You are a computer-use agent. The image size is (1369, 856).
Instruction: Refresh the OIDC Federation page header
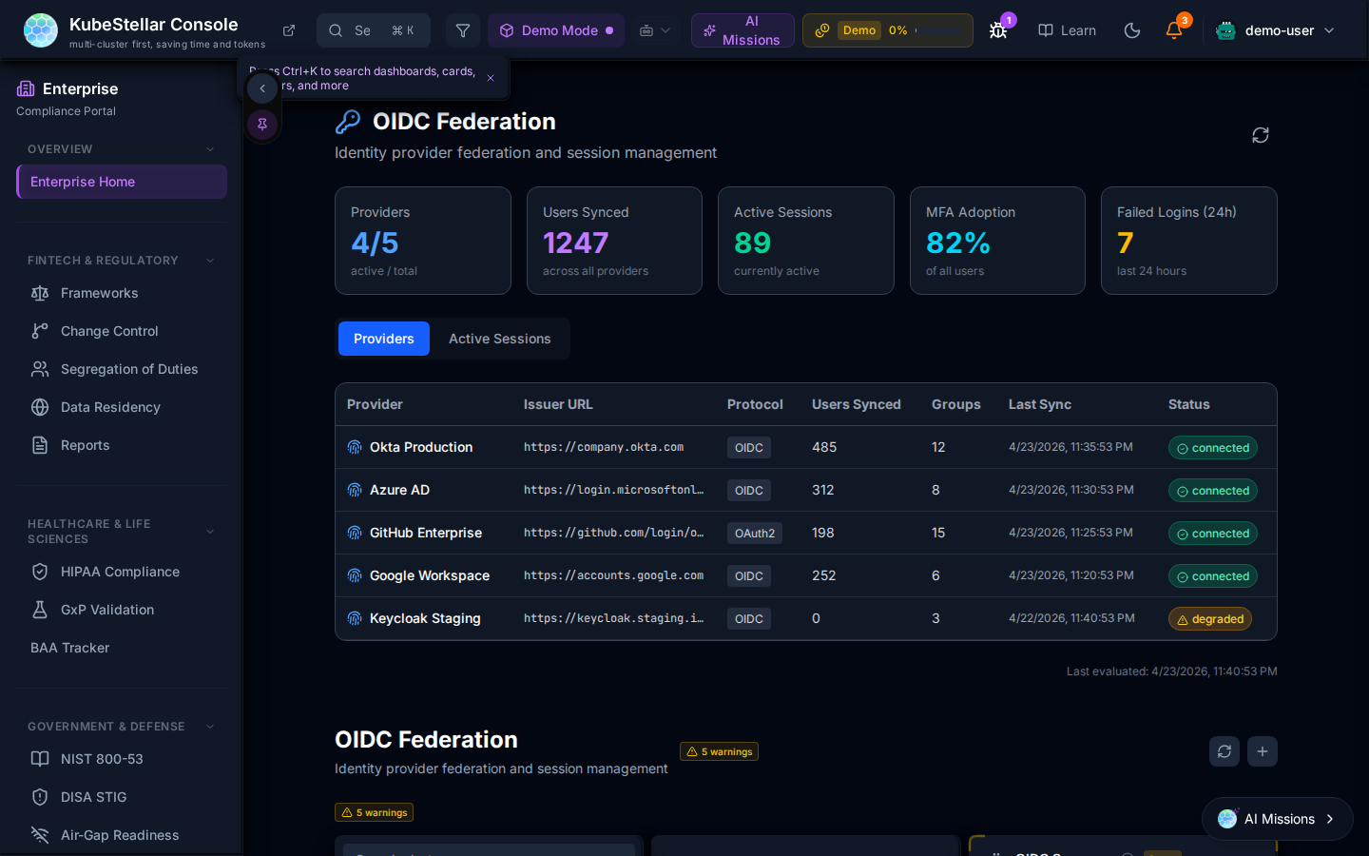click(1261, 135)
